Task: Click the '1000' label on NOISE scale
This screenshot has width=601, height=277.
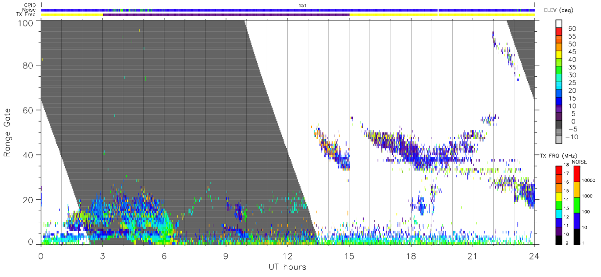Action: tap(588, 196)
